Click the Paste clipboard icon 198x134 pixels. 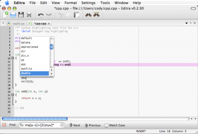76,15
